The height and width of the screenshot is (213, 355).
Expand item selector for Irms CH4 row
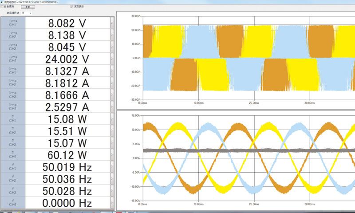pyautogui.click(x=112, y=107)
